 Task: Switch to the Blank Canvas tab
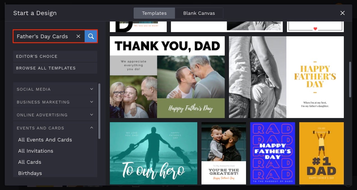pos(199,13)
